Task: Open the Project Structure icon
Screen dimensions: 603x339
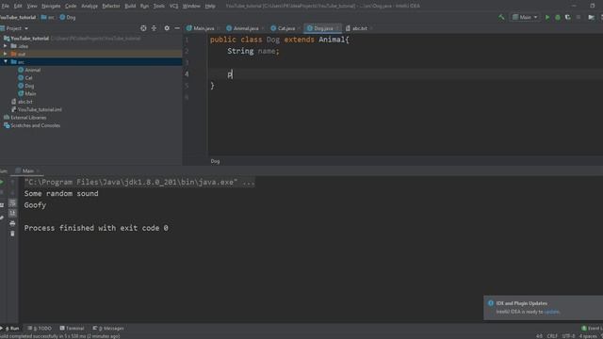Action: point(591,17)
